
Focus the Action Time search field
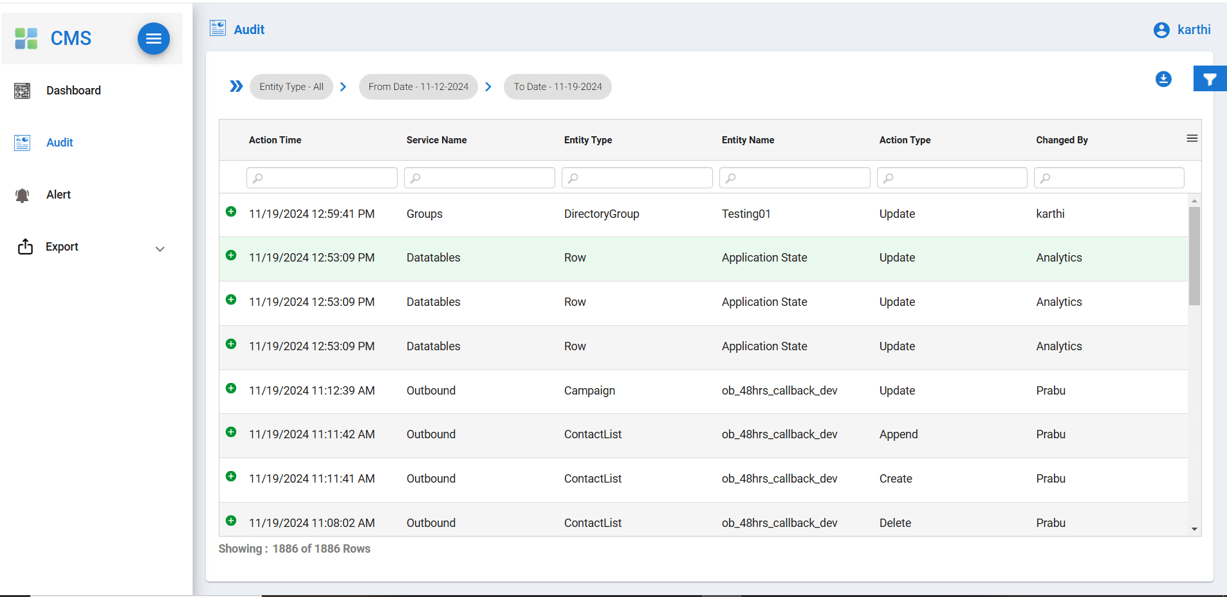click(322, 178)
